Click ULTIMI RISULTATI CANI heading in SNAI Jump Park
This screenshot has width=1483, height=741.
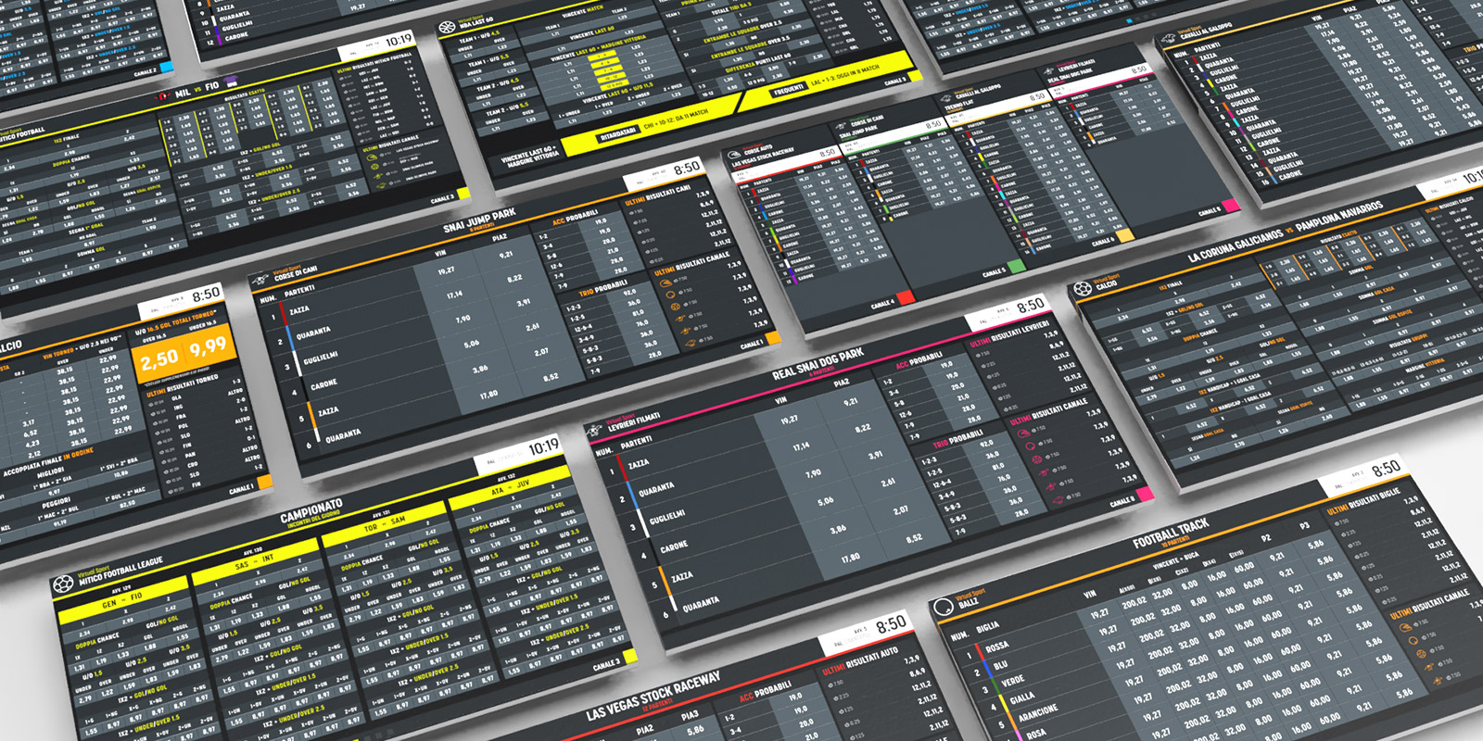[x=657, y=195]
